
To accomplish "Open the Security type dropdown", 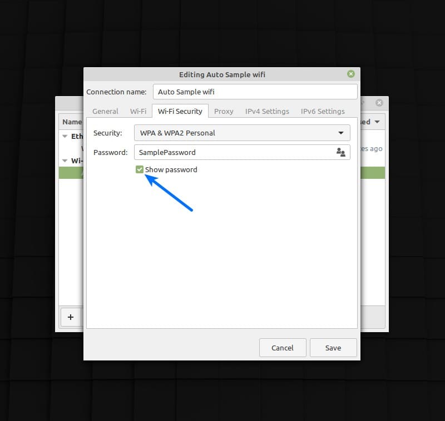I will (x=242, y=133).
